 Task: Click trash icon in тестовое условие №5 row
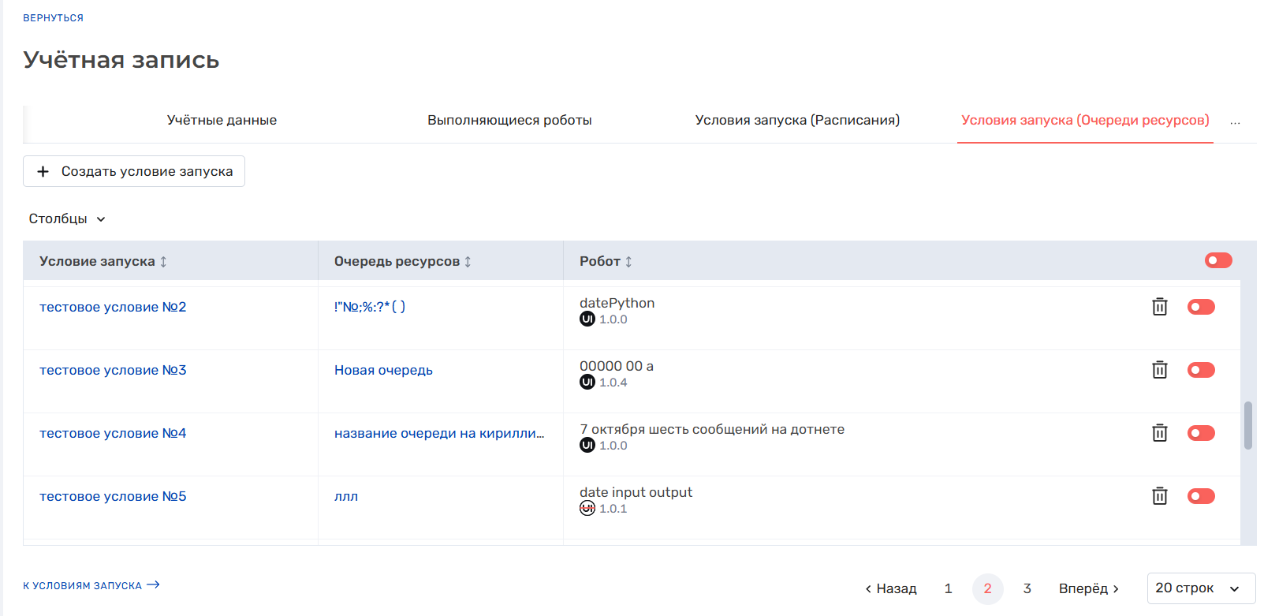coord(1159,496)
